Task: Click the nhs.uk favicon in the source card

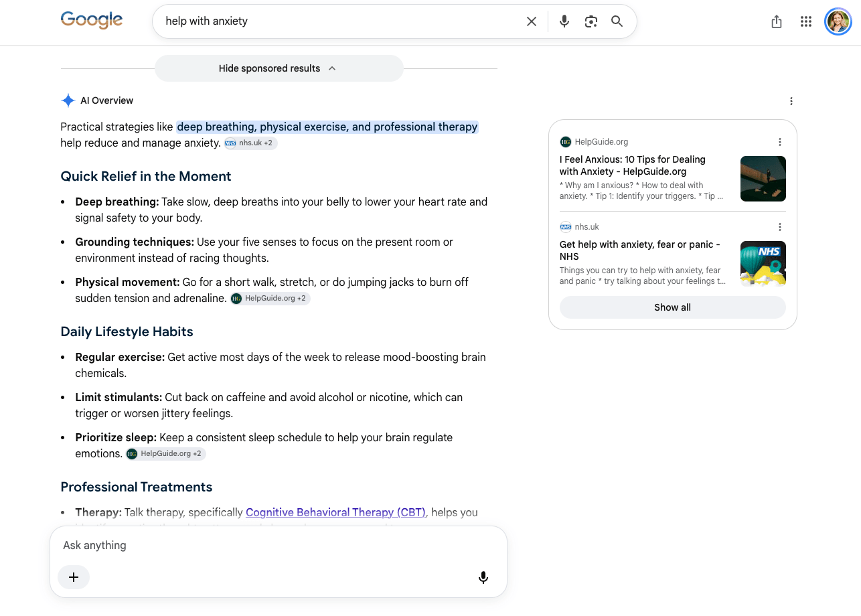Action: 566,227
